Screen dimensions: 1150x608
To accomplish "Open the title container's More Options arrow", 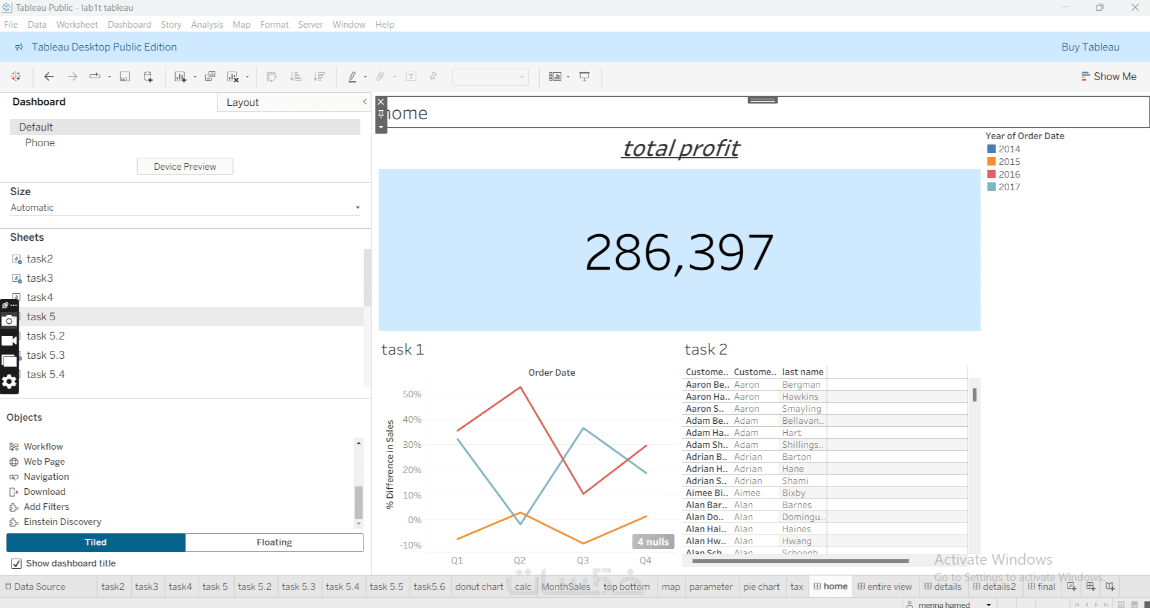I will point(381,127).
